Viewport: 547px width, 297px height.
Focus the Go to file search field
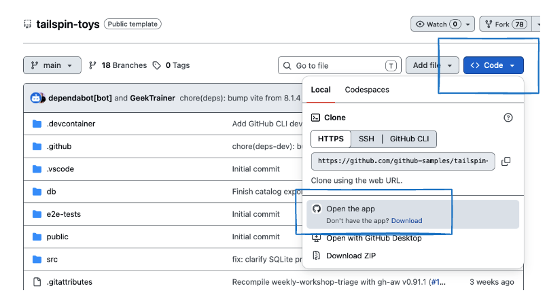pyautogui.click(x=340, y=66)
